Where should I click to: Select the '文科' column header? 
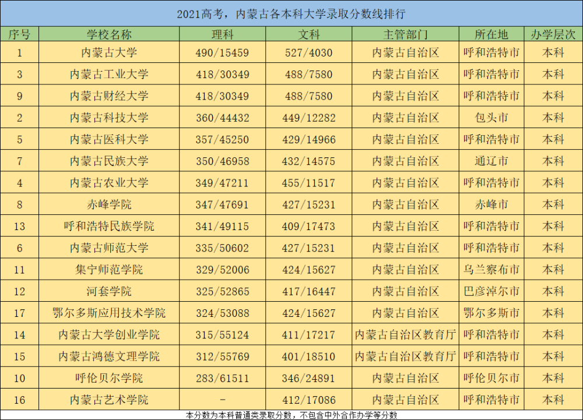pyautogui.click(x=308, y=34)
